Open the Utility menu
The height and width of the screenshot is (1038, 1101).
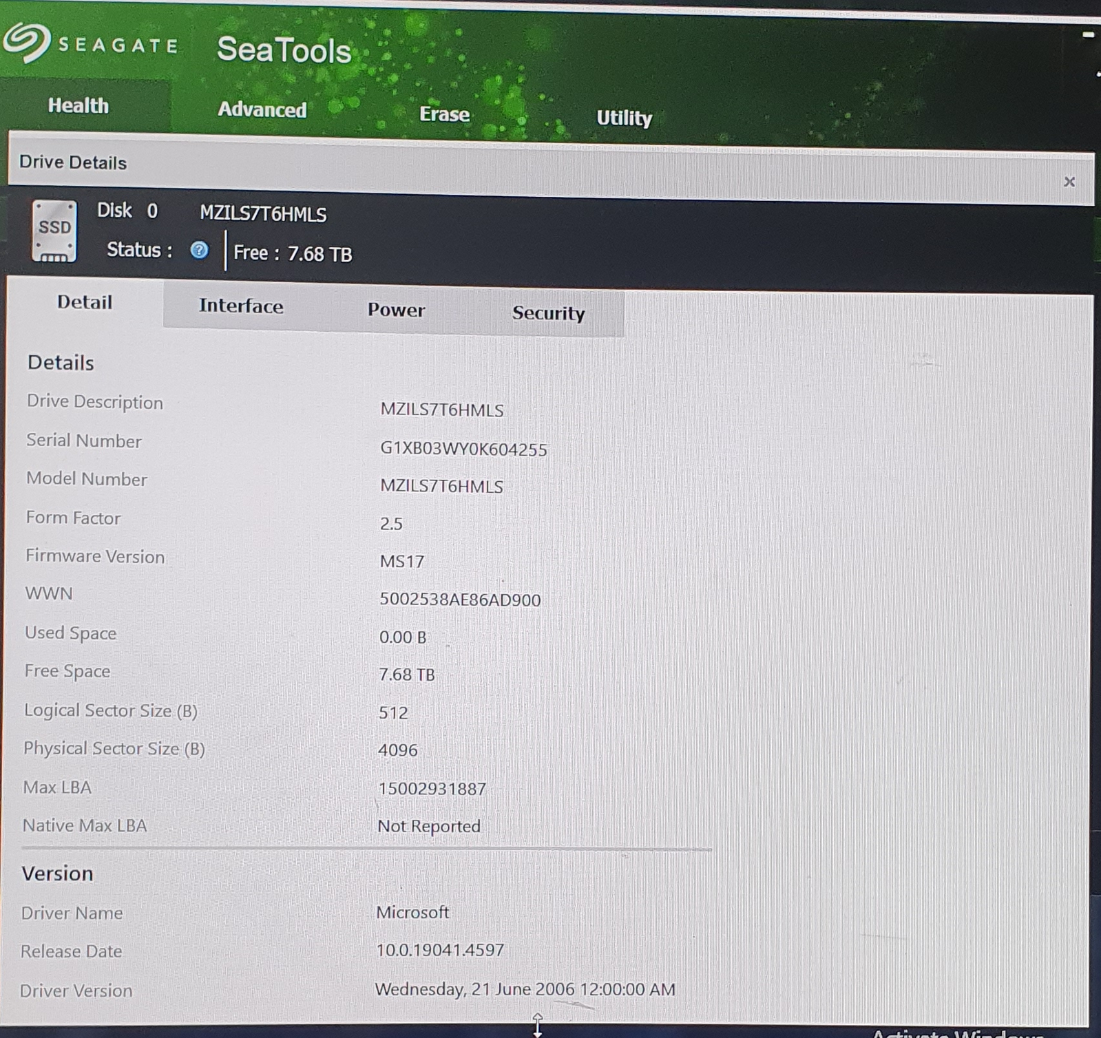[624, 118]
